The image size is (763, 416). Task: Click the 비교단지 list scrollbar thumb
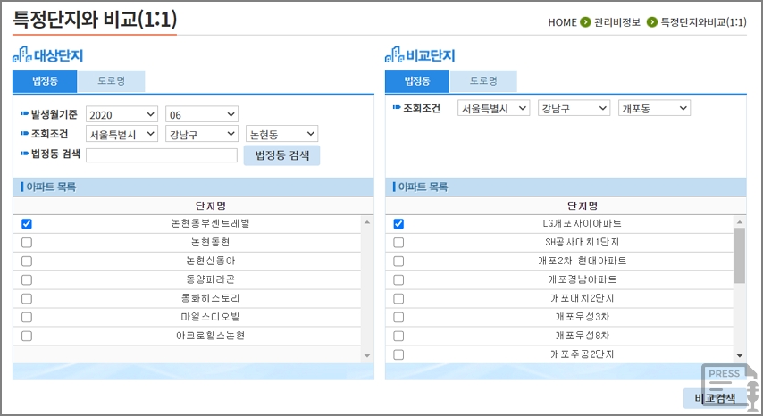[740, 255]
